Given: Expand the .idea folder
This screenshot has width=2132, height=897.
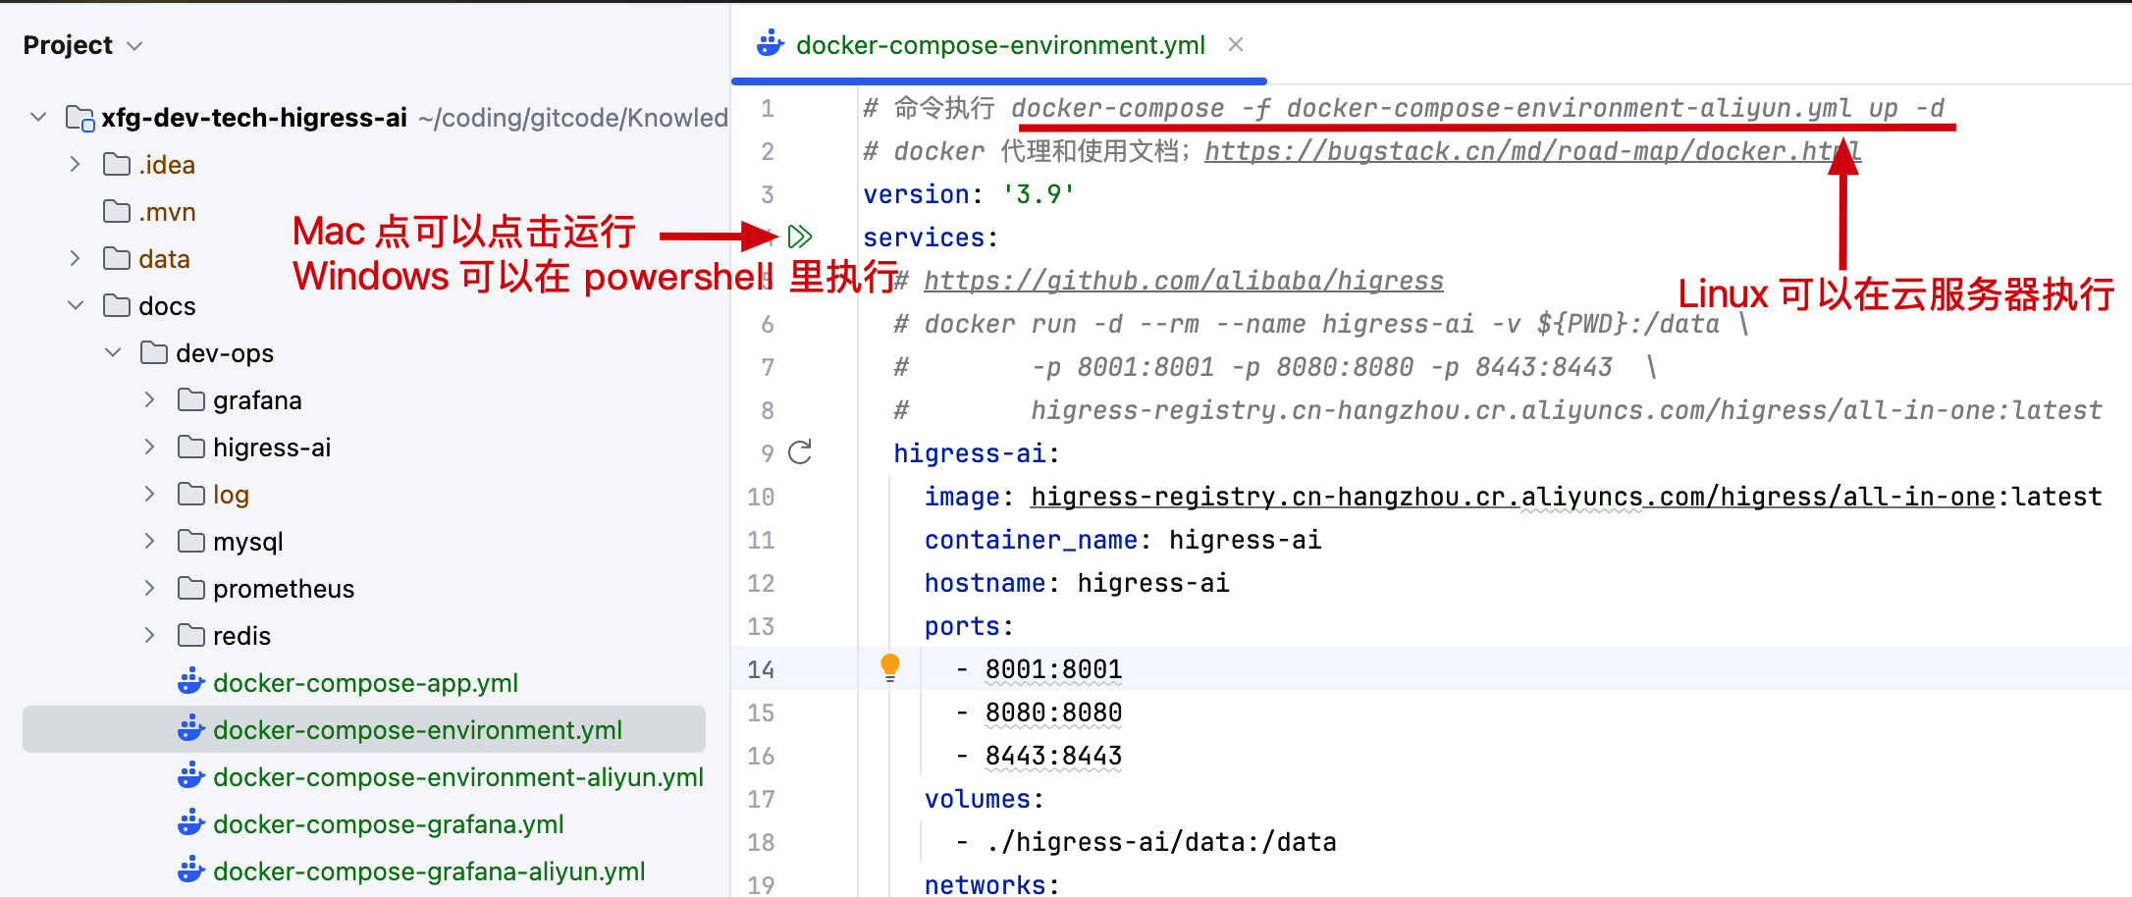Looking at the screenshot, I should (x=76, y=164).
